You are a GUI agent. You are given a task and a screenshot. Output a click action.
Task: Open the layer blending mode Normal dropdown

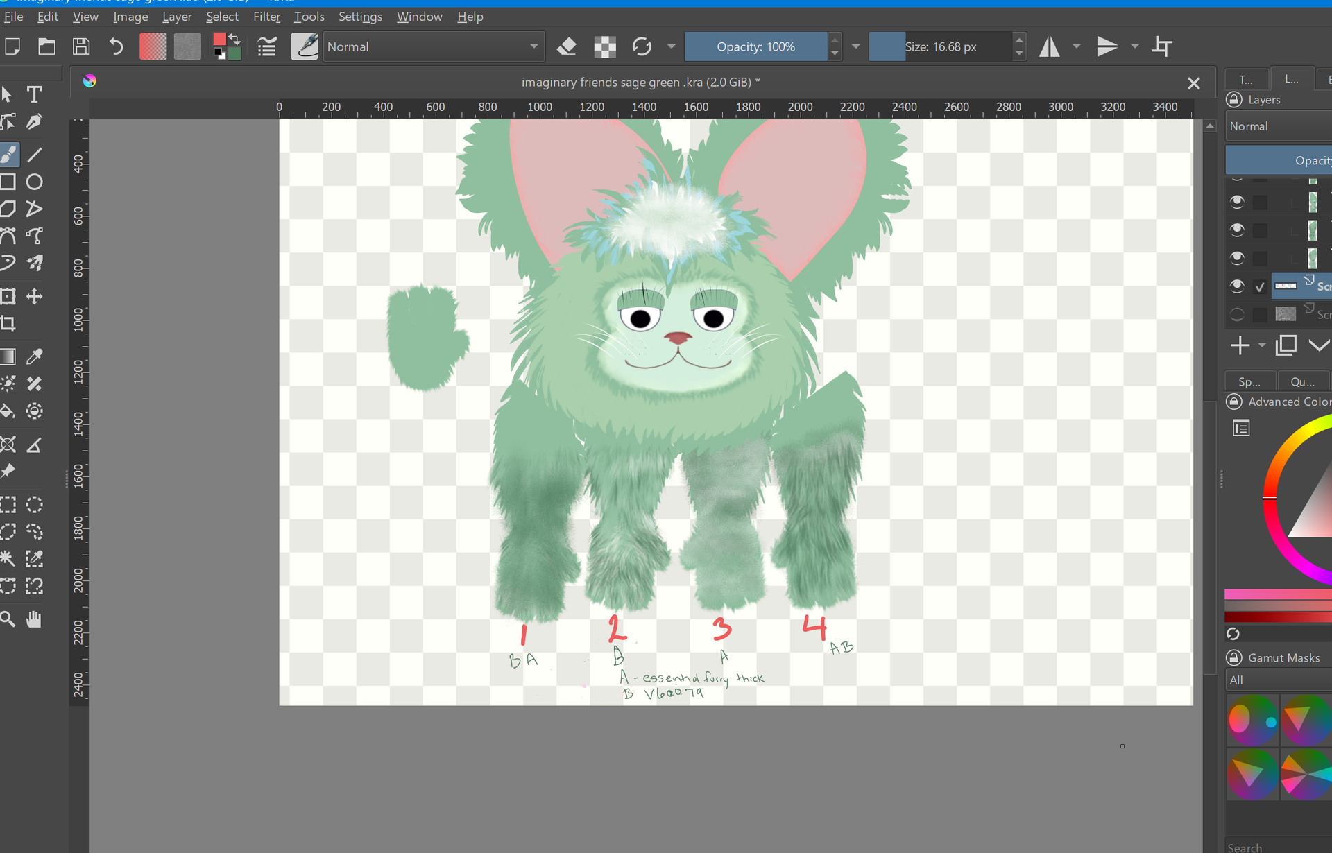pos(1279,126)
